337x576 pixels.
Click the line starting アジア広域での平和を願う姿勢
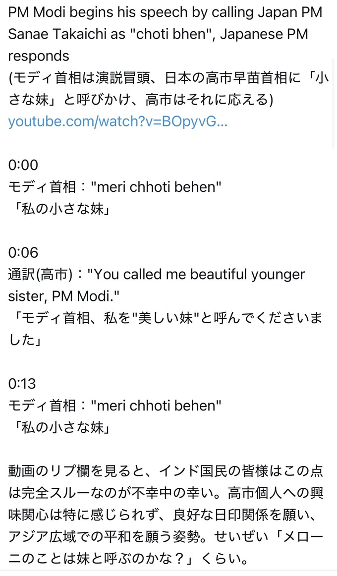(x=166, y=537)
